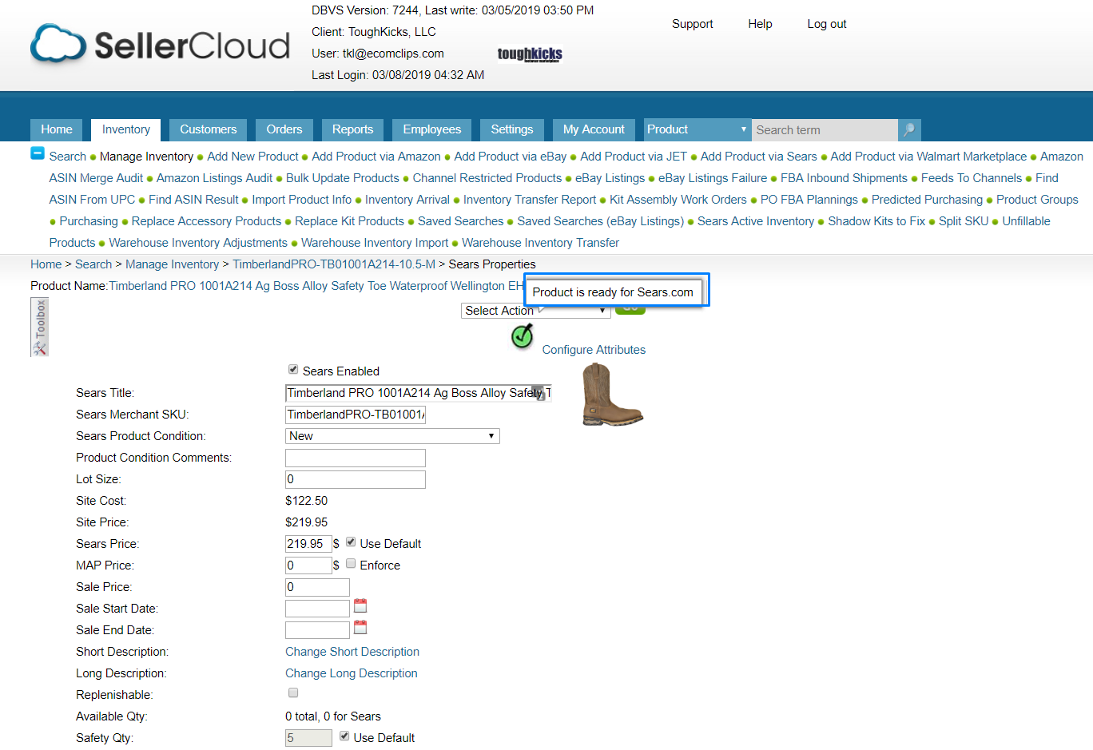Viewport: 1093px width, 750px height.
Task: Click the Sale Price field
Action: pyautogui.click(x=317, y=587)
